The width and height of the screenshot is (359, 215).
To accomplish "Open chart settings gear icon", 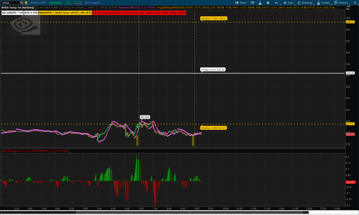I will (x=268, y=3).
